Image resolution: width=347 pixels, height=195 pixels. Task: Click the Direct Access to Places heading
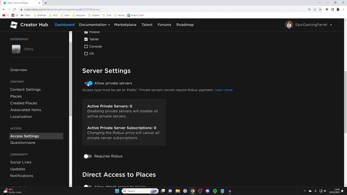pyautogui.click(x=119, y=174)
